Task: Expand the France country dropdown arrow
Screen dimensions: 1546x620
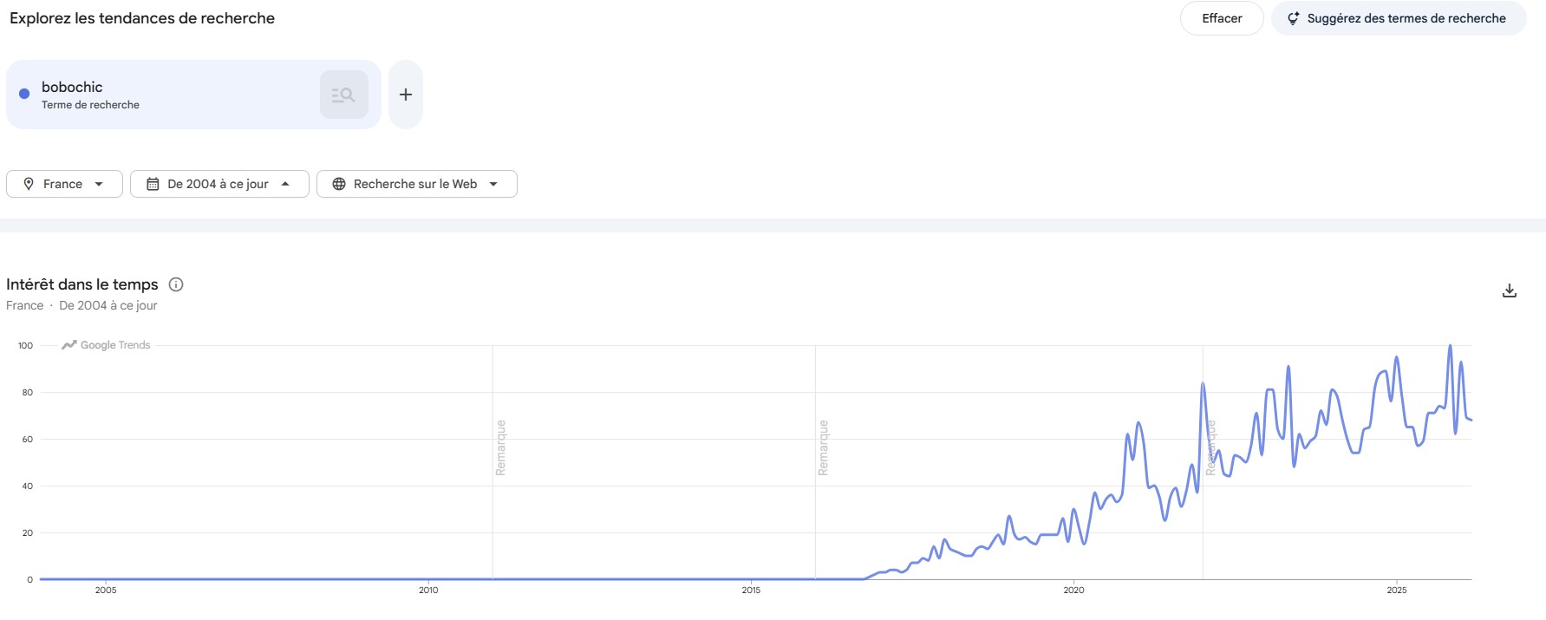Action: click(x=99, y=184)
